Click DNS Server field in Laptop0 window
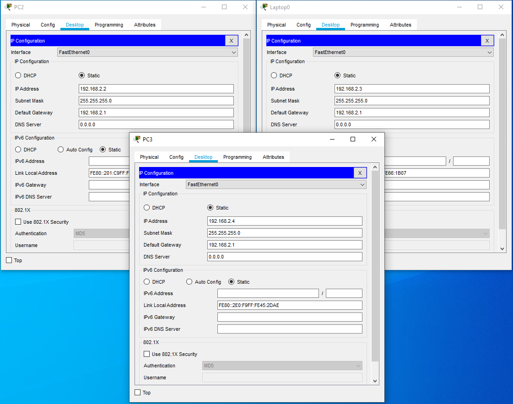 tap(412, 124)
